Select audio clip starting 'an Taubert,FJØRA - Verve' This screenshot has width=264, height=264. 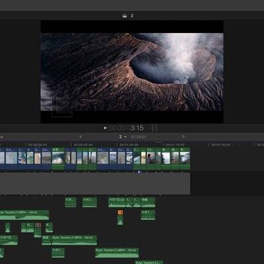24,215
